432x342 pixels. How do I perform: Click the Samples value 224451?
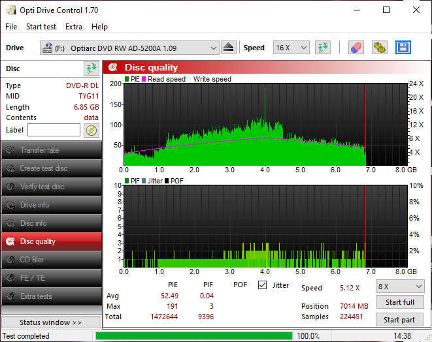pos(351,317)
